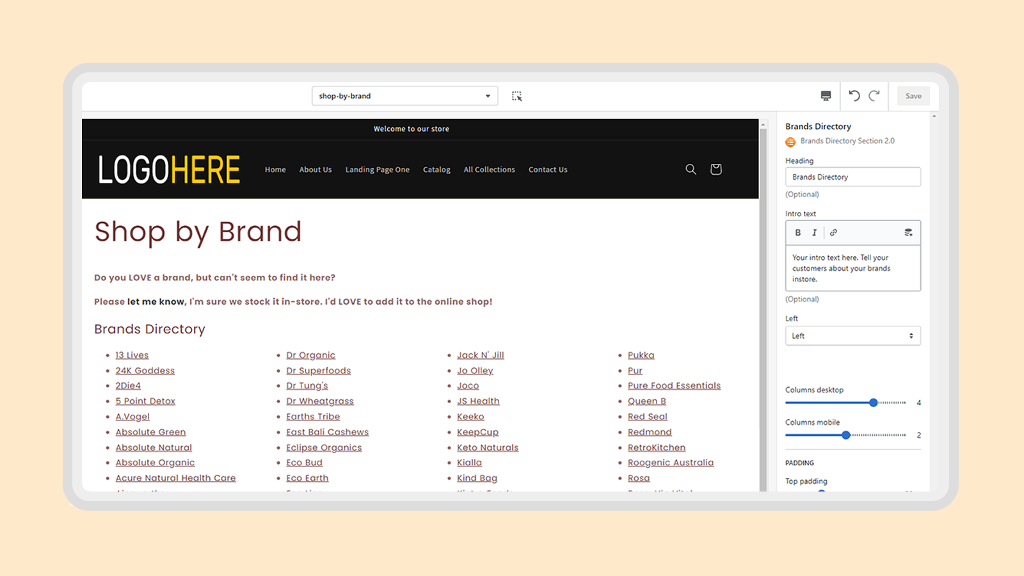Open the shopping cart icon
Viewport: 1024px width, 576px height.
(716, 169)
